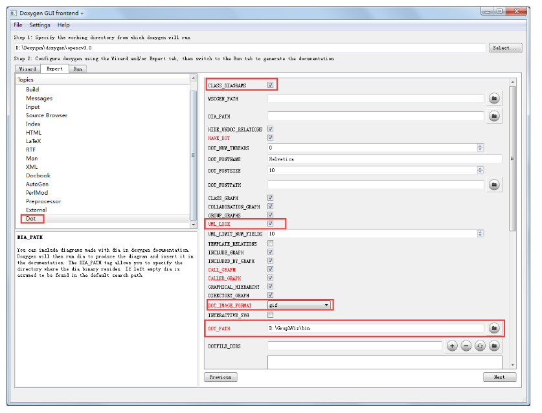Toggle INCLUDED_BY_GRAPH checkbox

pyautogui.click(x=270, y=261)
